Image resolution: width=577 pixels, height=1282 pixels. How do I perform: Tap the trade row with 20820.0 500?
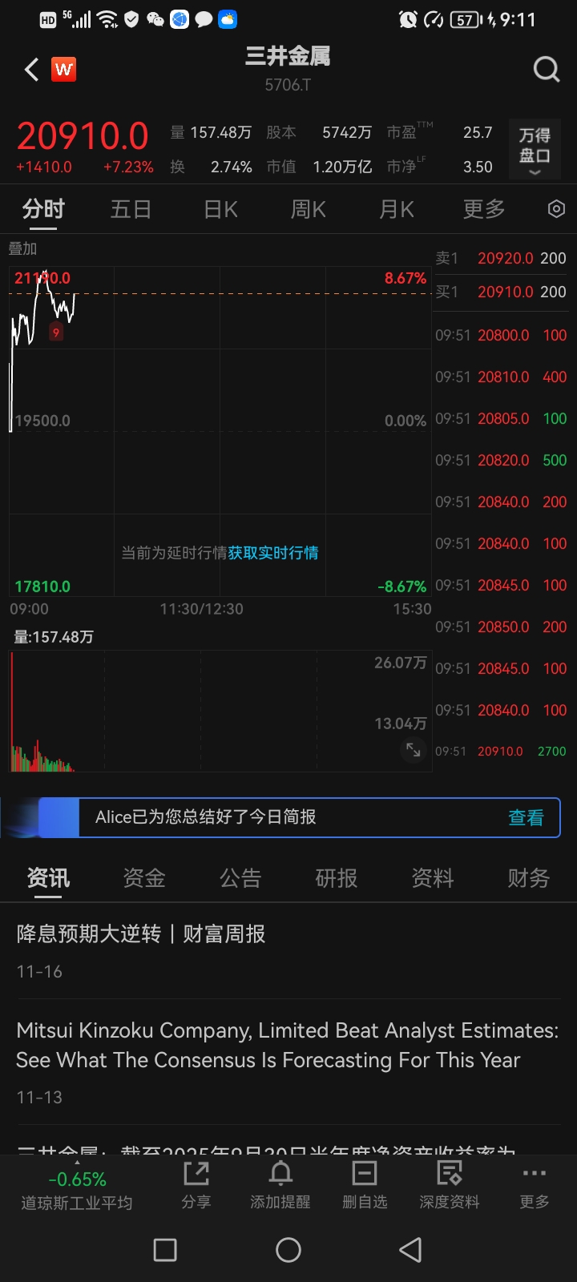[x=501, y=460]
